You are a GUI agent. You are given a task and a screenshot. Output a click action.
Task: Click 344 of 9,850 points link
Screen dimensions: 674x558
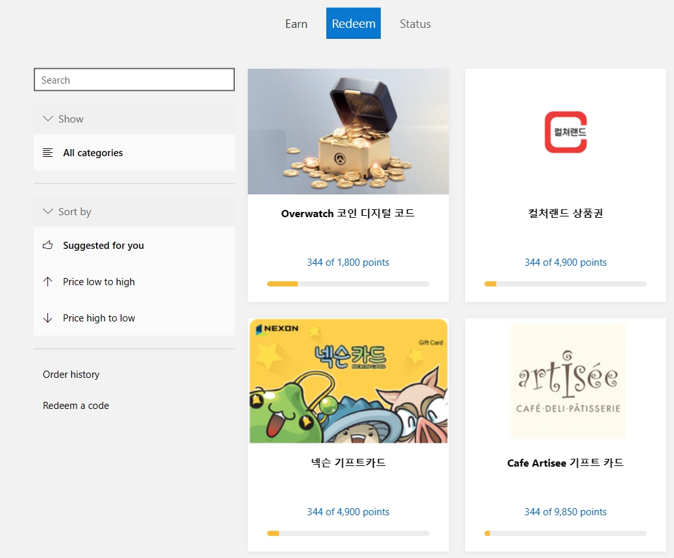pos(566,512)
